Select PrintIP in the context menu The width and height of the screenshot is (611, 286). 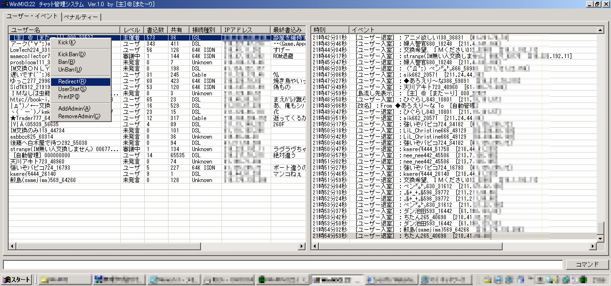coord(69,97)
